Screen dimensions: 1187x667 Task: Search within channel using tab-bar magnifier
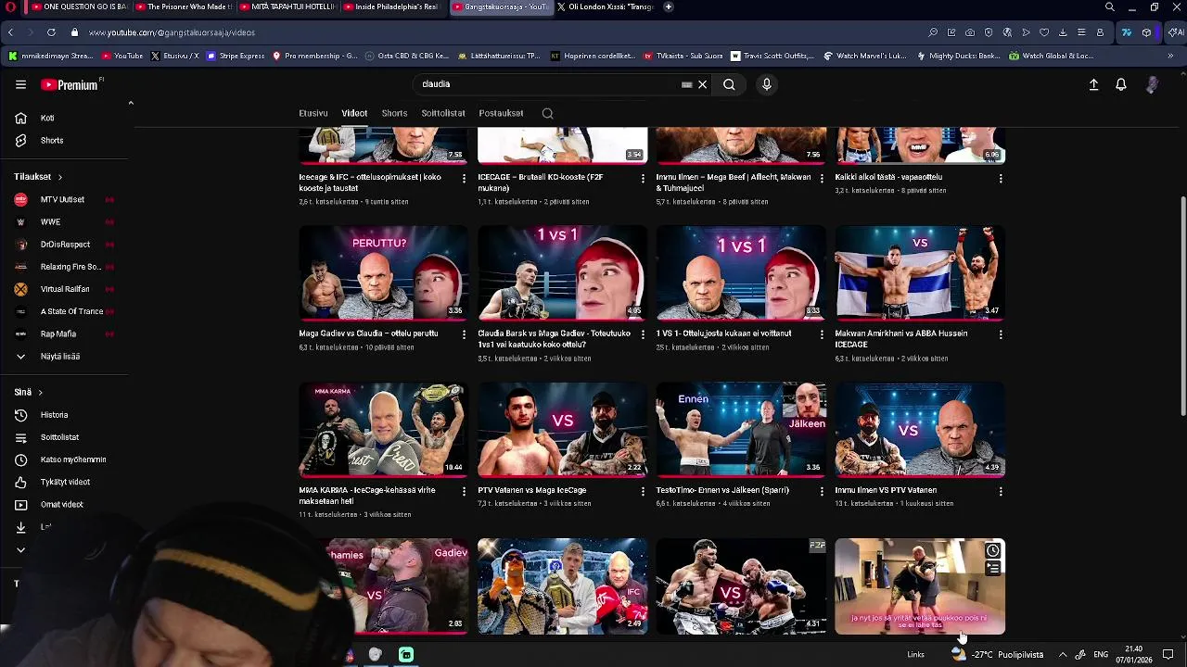(x=547, y=113)
